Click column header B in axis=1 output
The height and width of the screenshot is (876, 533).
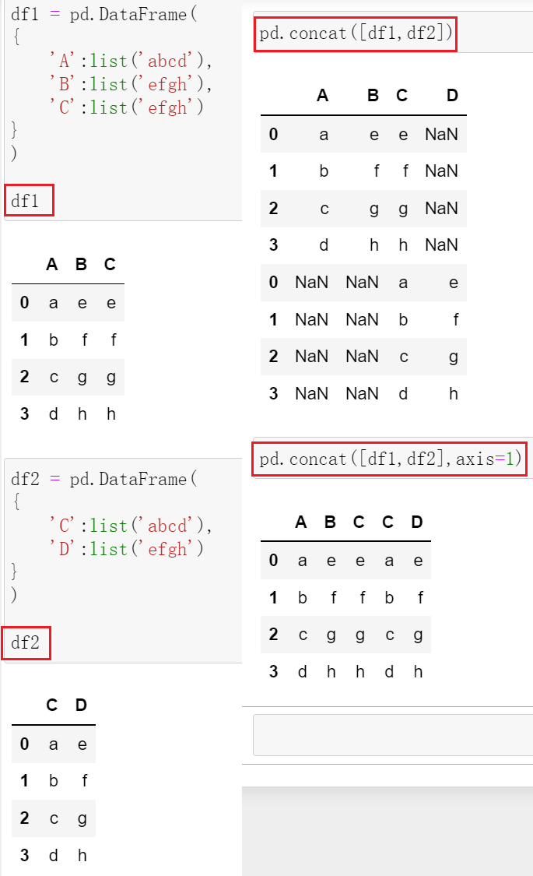click(331, 522)
